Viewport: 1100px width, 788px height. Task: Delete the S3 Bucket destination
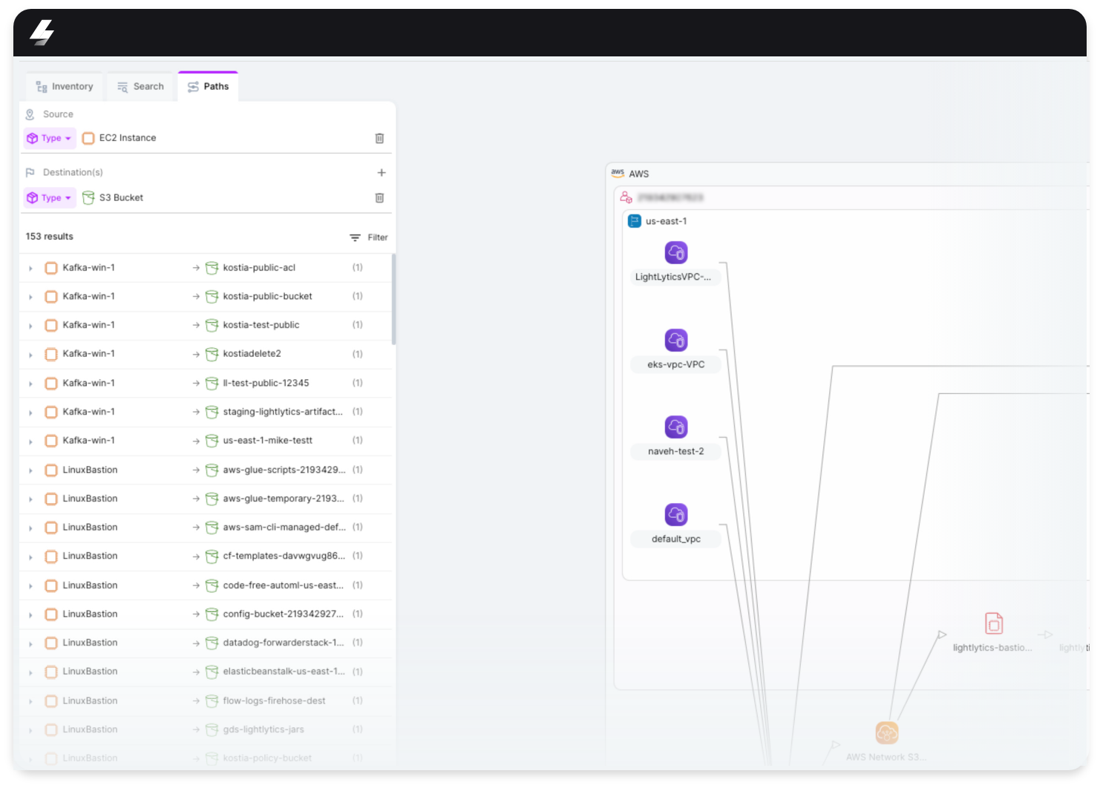pyautogui.click(x=379, y=198)
